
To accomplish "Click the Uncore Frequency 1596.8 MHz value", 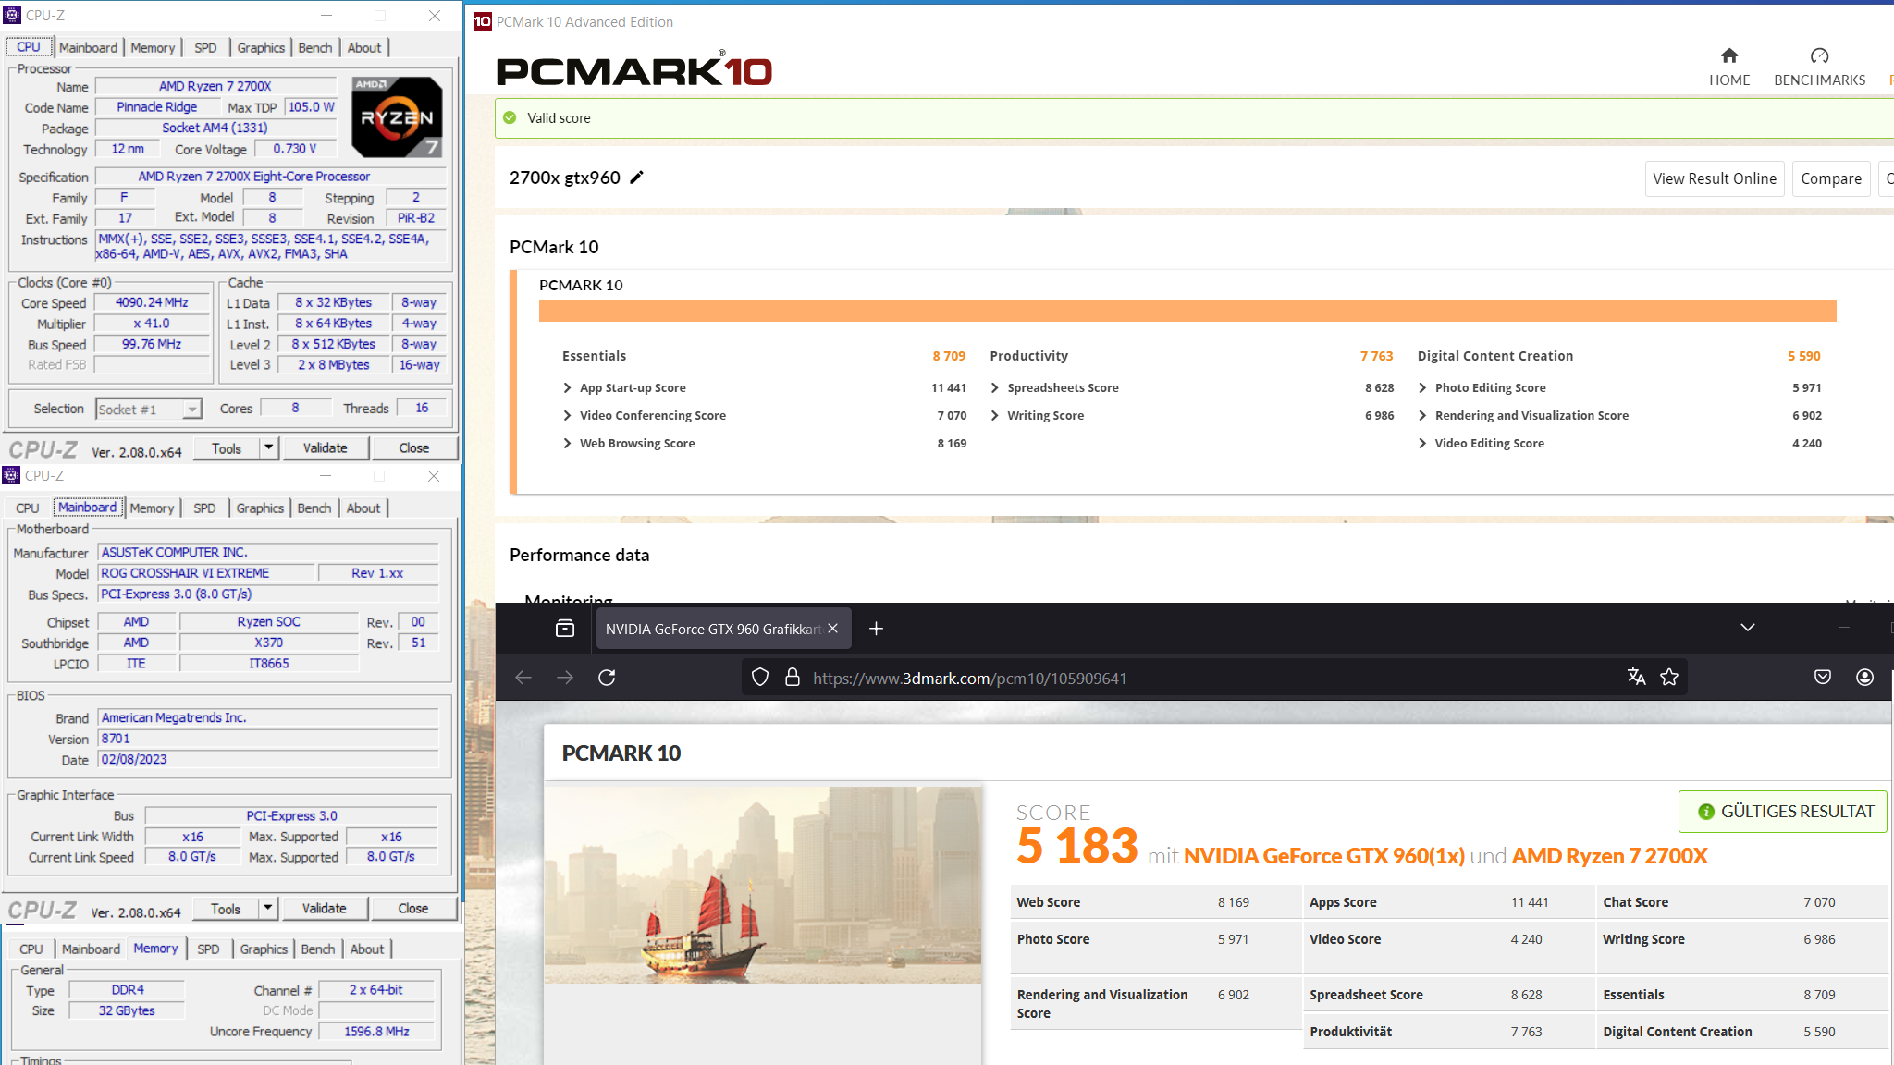I will [376, 1031].
